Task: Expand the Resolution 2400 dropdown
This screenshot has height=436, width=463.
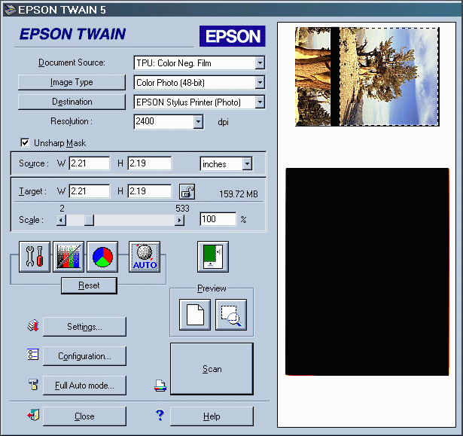Action: (198, 121)
